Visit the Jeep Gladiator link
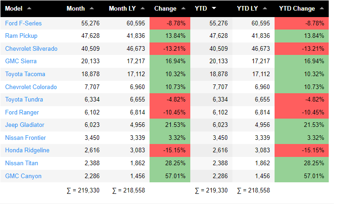The width and height of the screenshot is (338, 204). click(x=25, y=125)
